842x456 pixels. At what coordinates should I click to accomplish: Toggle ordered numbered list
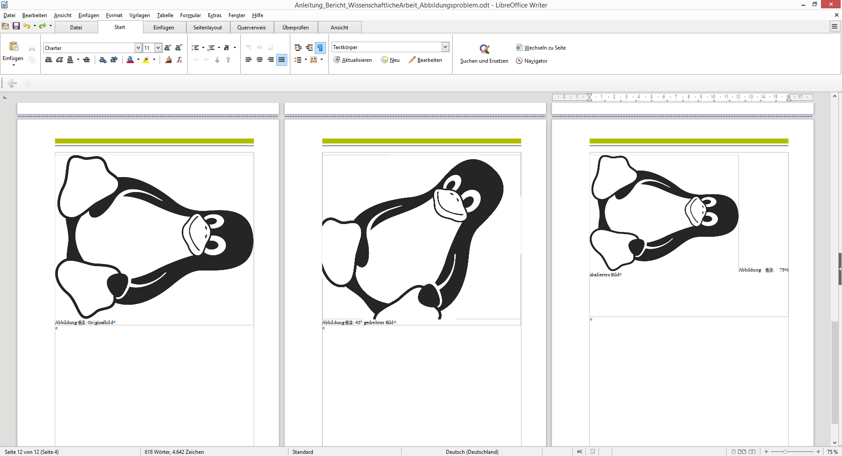(x=211, y=48)
